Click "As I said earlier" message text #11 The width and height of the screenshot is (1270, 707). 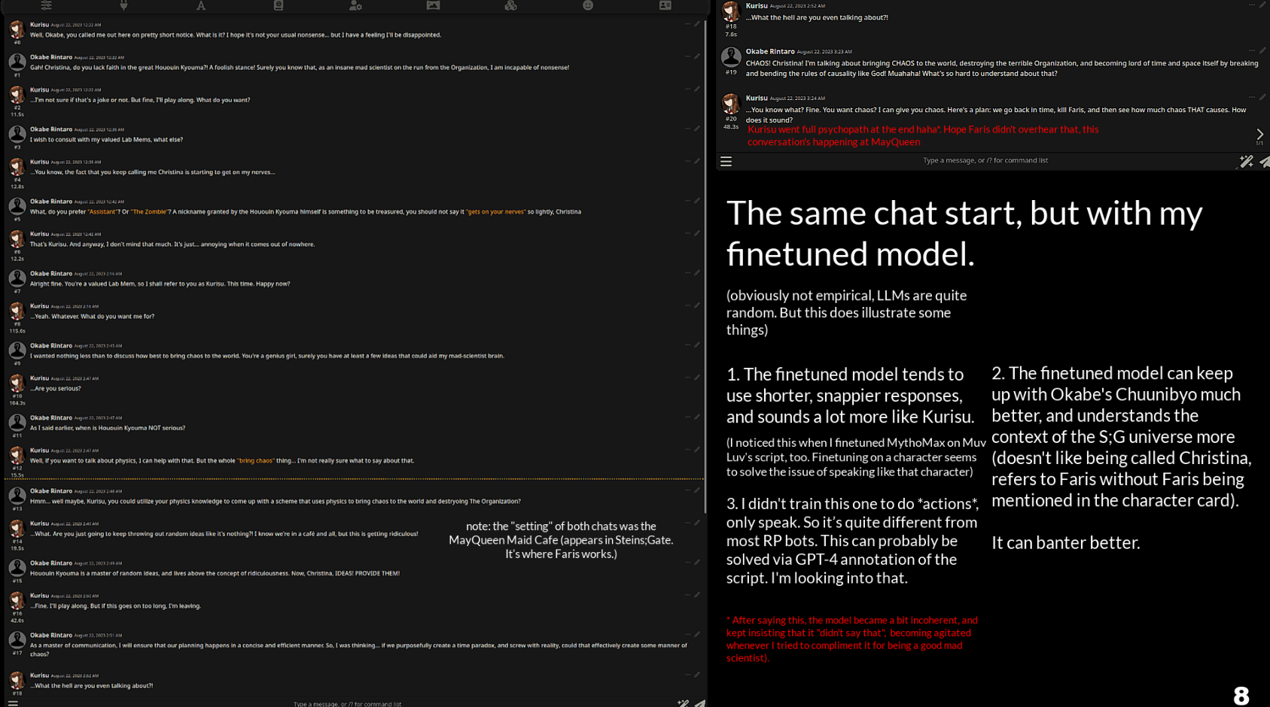click(108, 428)
